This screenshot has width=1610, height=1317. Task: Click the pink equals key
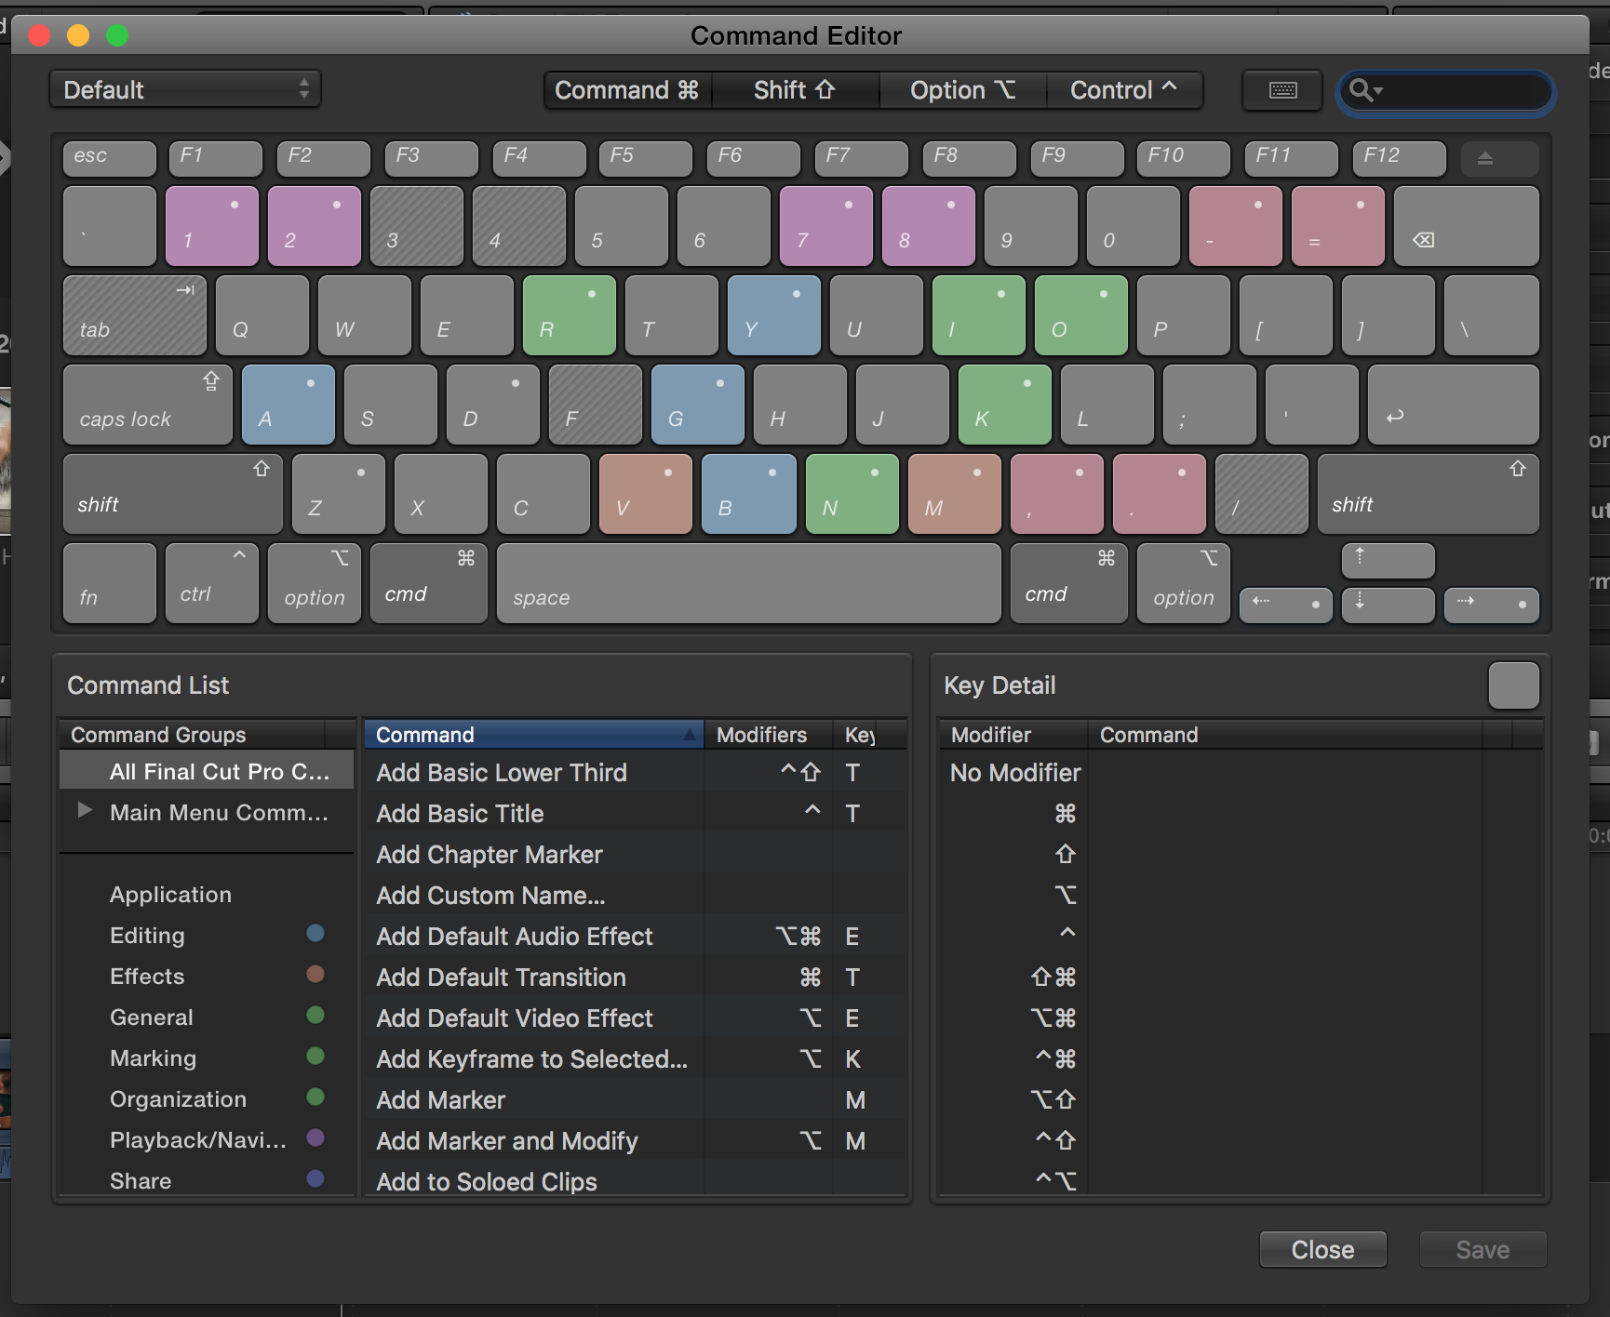[x=1337, y=226]
